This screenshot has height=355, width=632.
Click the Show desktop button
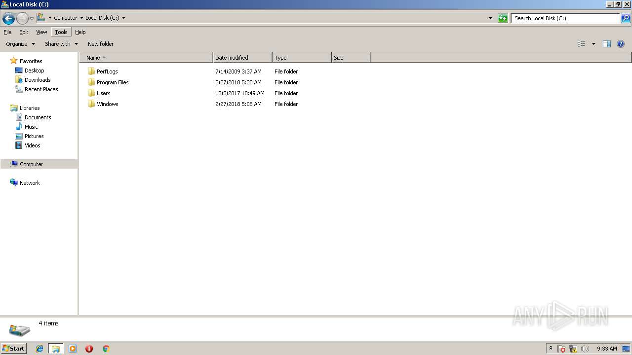tap(626, 349)
